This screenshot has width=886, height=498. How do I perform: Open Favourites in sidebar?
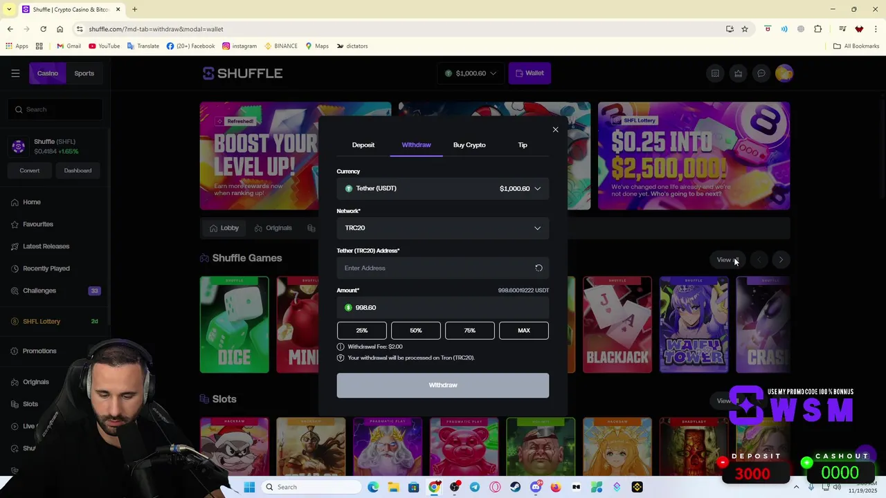(x=38, y=224)
